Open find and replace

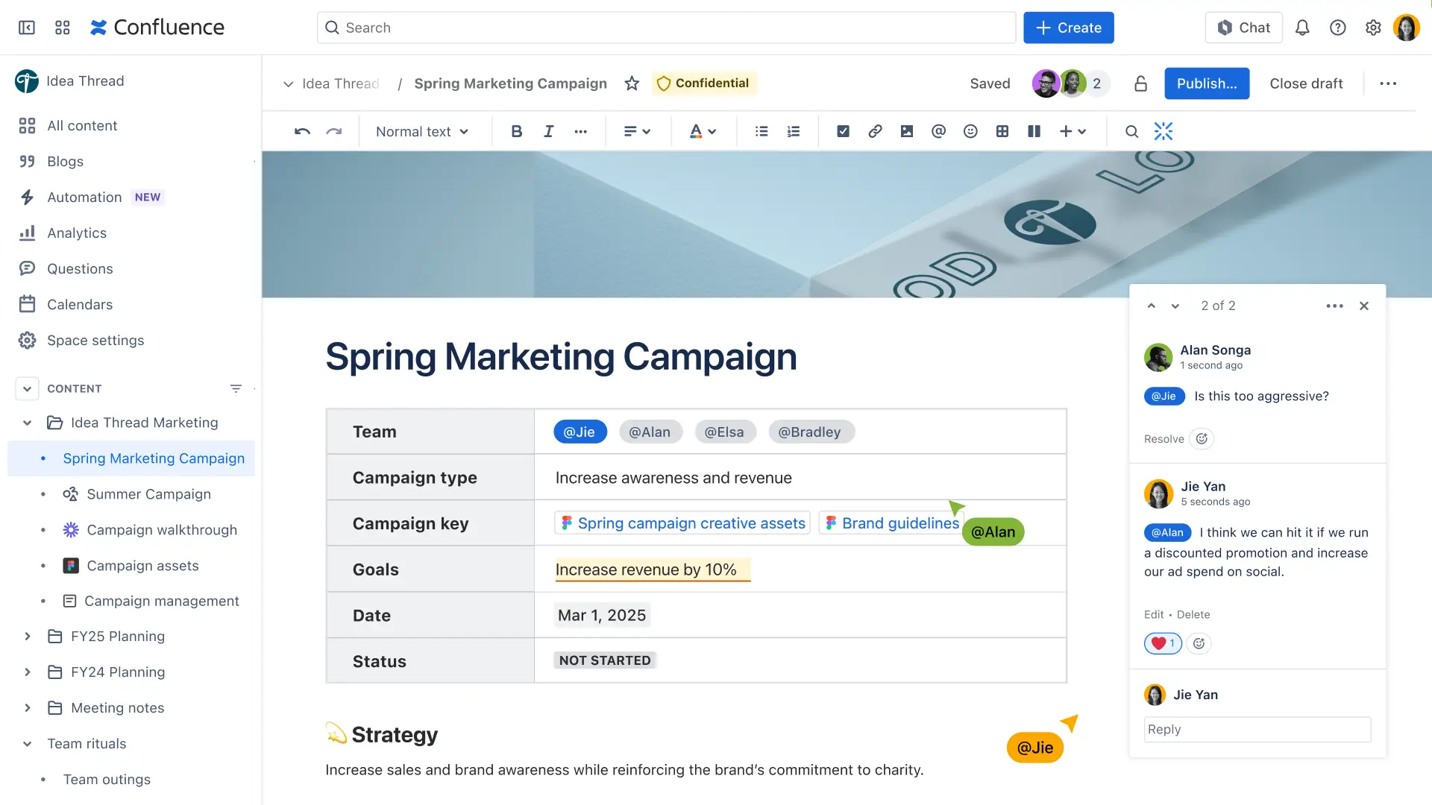click(1131, 131)
